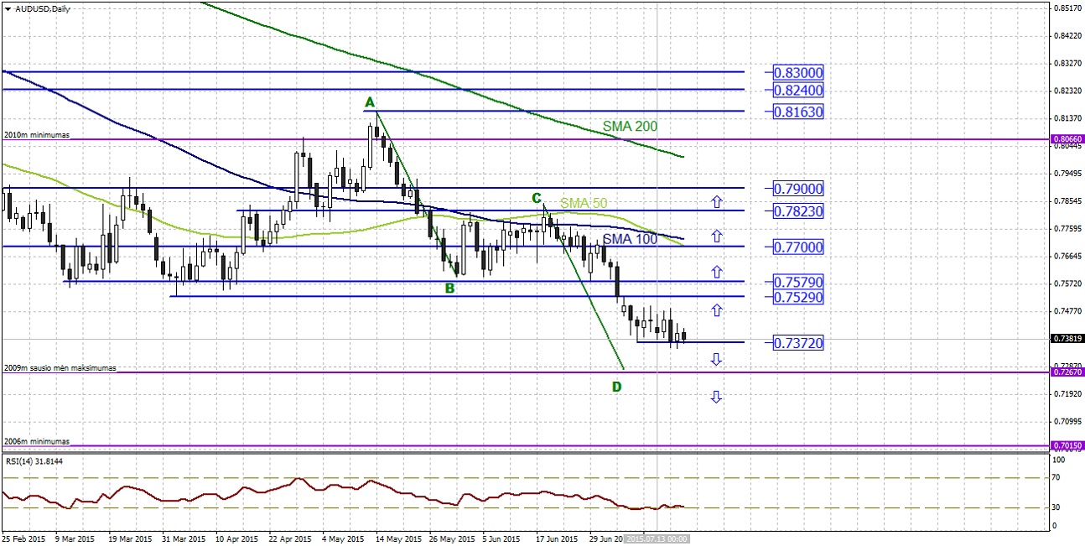The width and height of the screenshot is (1085, 546).
Task: Click the 0.73819 current price tag
Action: [x=1067, y=339]
